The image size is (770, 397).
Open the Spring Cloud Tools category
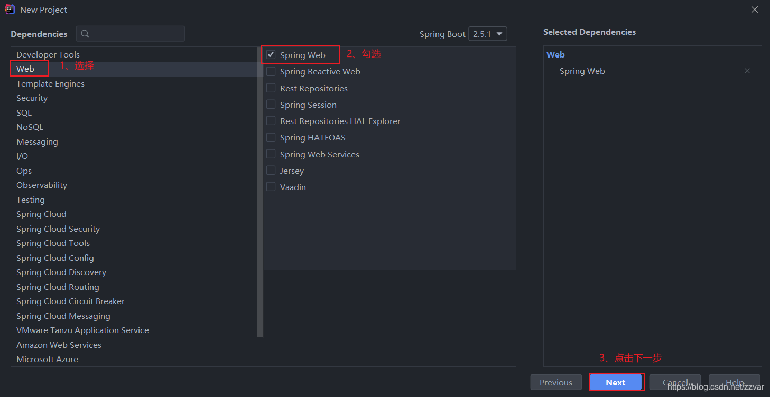(x=134, y=243)
